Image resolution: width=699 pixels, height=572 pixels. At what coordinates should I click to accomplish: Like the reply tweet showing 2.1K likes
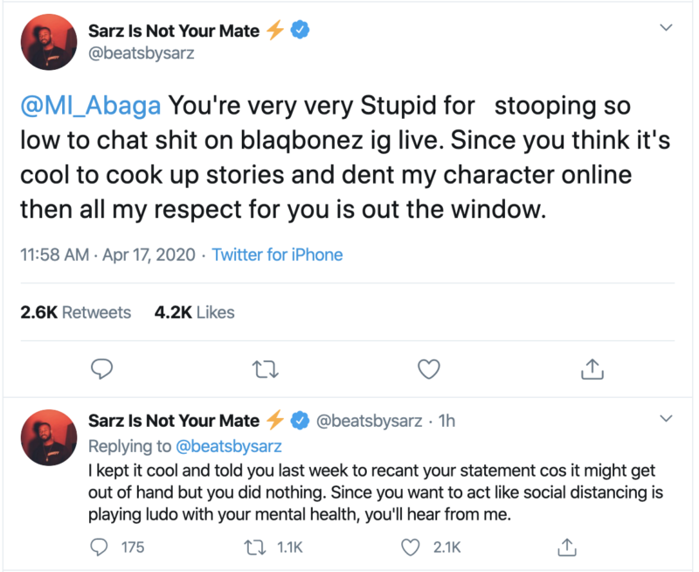(411, 548)
